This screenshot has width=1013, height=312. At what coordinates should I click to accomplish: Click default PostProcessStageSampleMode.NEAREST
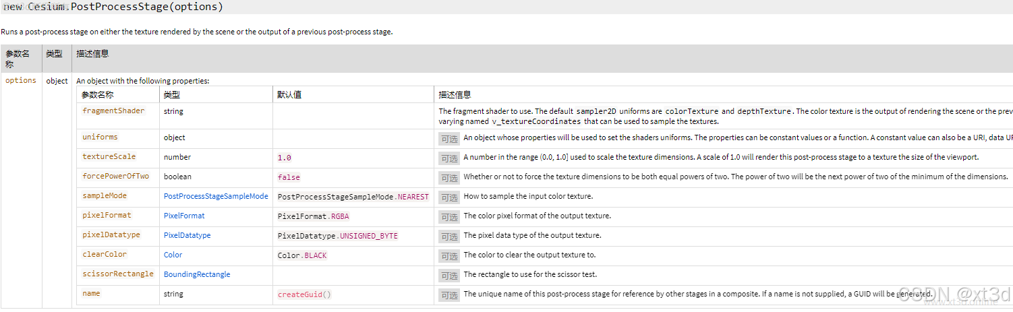pyautogui.click(x=353, y=197)
